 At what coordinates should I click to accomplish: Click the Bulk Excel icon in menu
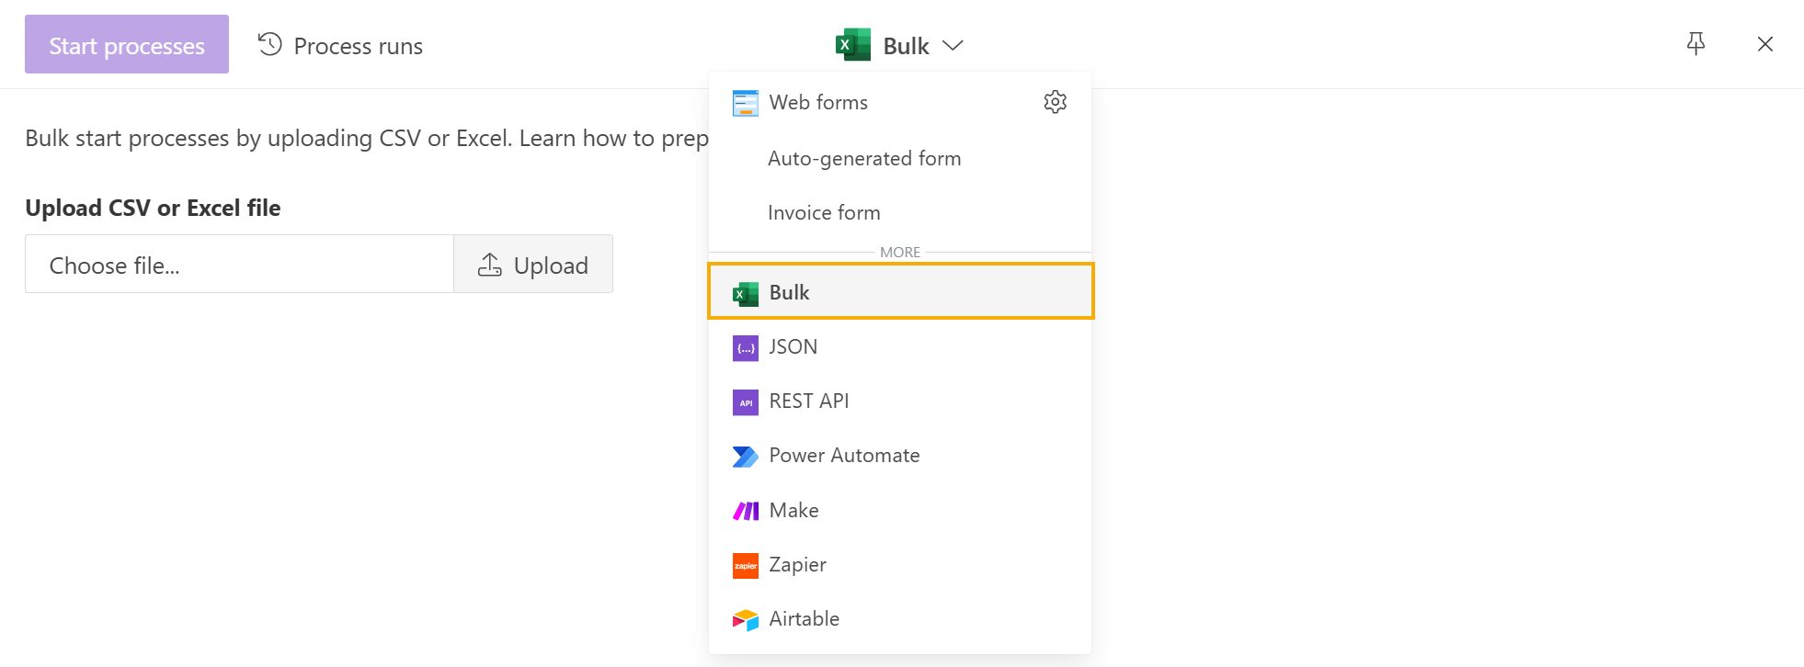(x=746, y=293)
